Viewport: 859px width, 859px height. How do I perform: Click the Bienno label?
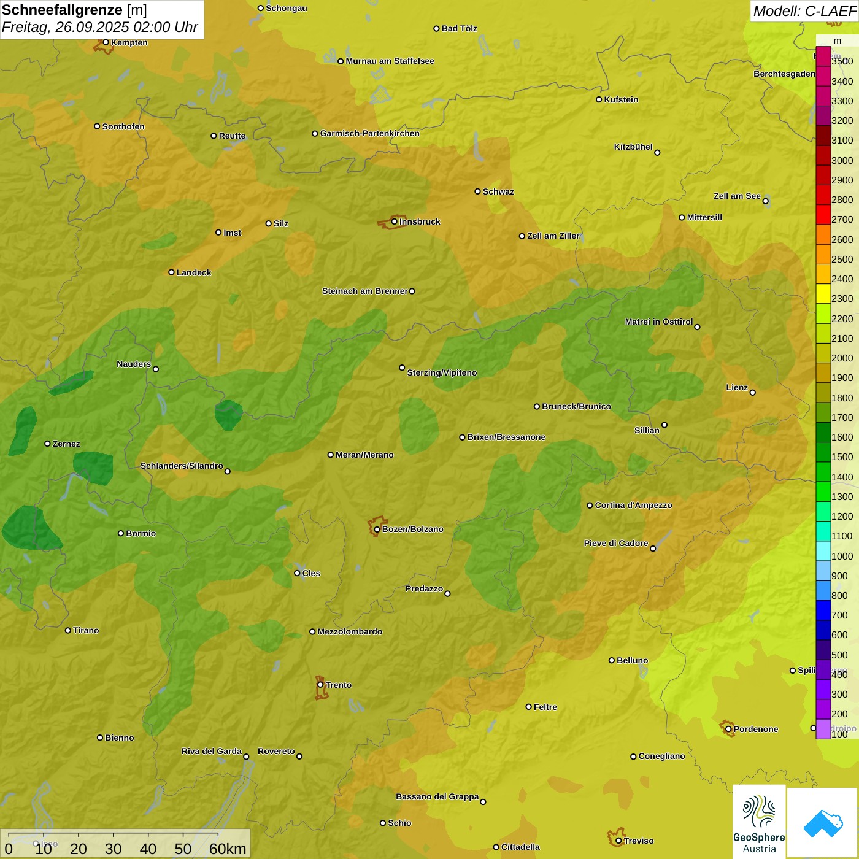(x=120, y=738)
